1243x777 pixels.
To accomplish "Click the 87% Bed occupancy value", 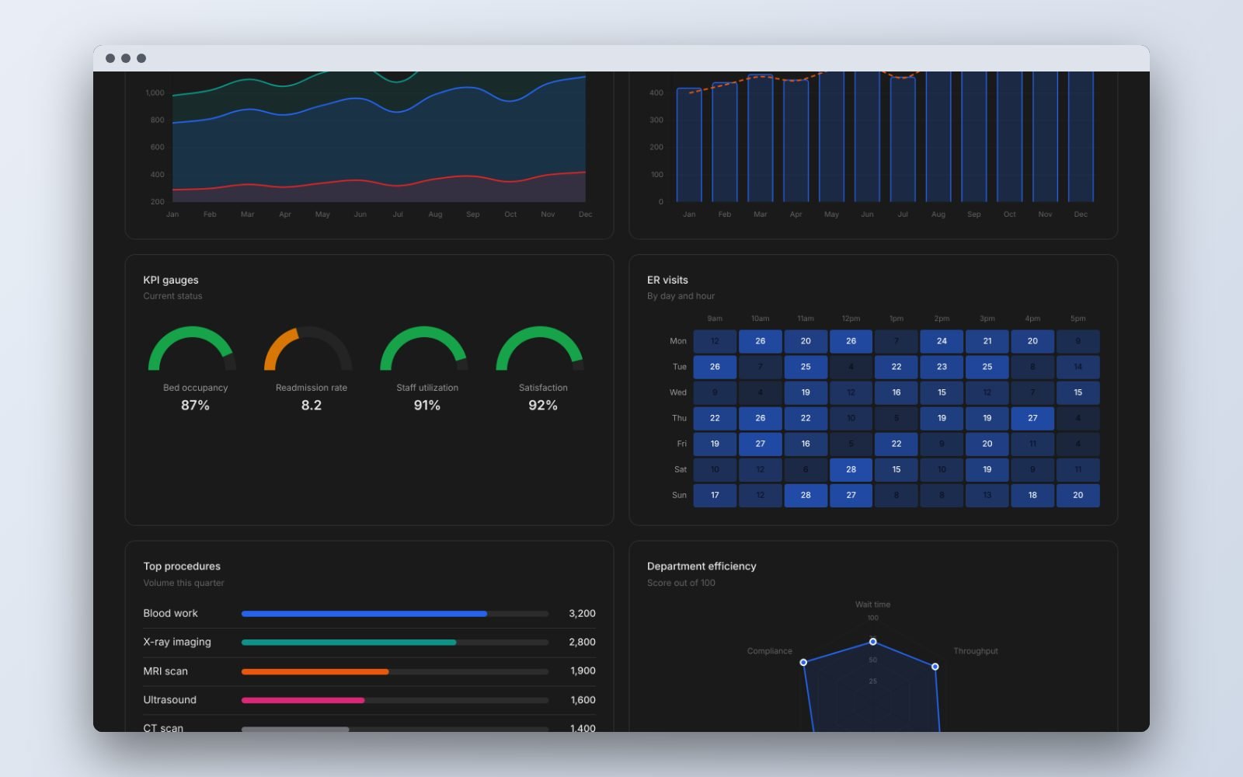I will [195, 405].
